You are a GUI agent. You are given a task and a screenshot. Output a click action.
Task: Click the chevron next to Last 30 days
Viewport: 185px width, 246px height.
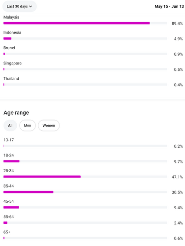(x=31, y=6)
